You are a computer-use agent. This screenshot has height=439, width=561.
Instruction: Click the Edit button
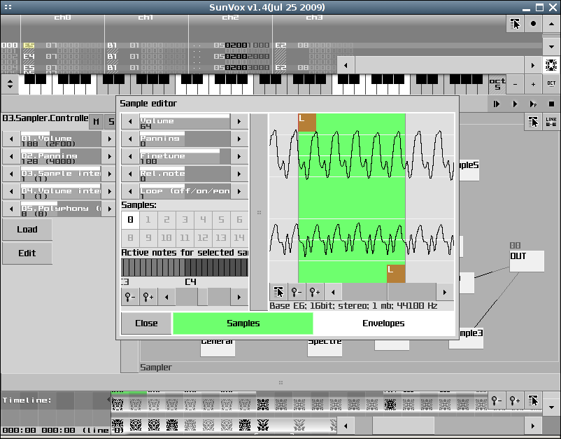(x=27, y=253)
